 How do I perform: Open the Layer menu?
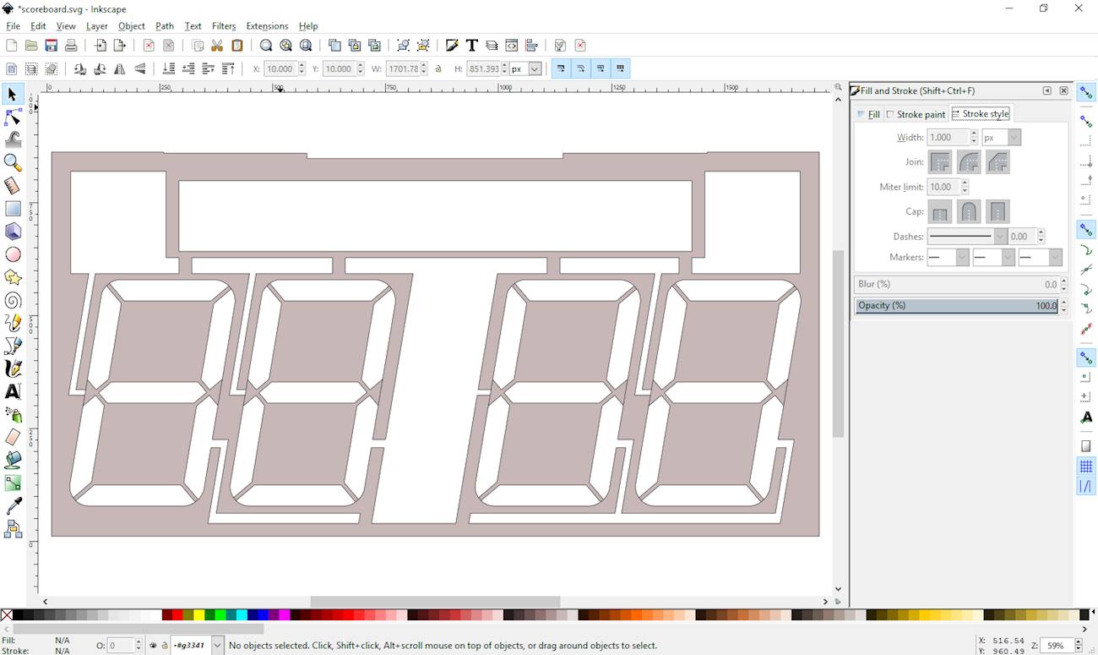pyautogui.click(x=96, y=26)
